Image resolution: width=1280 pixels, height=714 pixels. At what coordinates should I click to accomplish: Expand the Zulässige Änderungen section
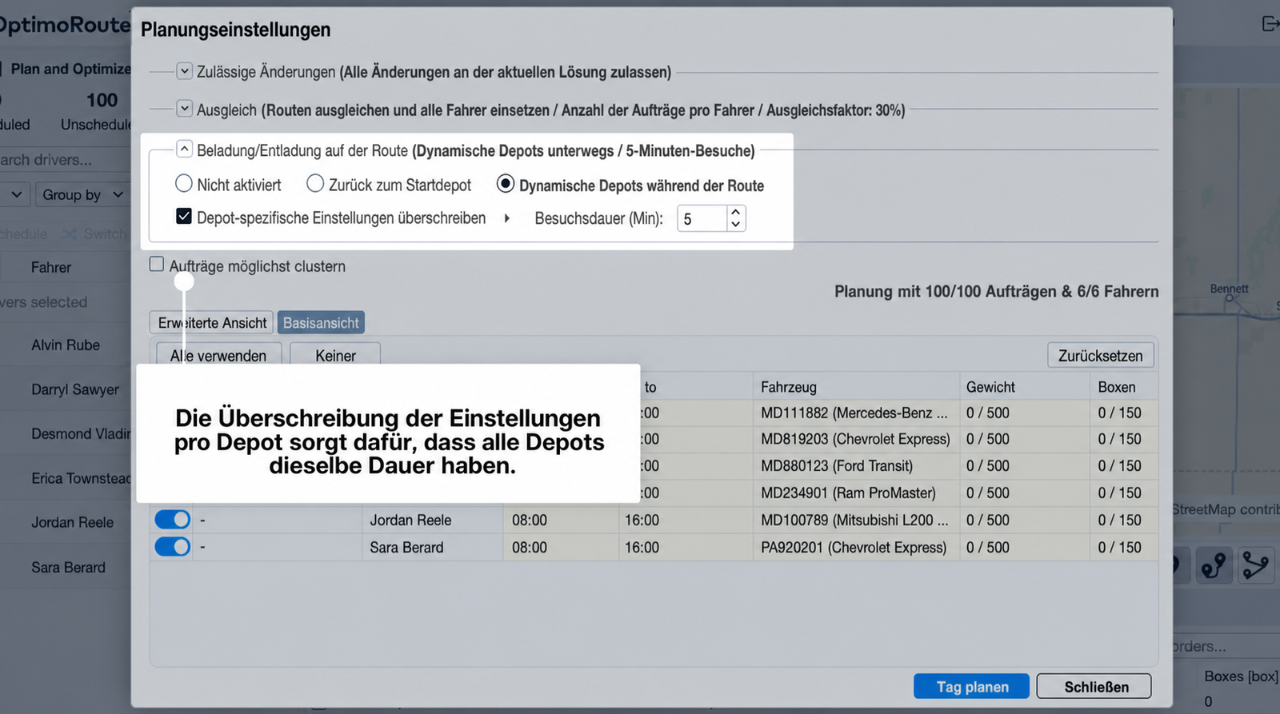pyautogui.click(x=184, y=71)
